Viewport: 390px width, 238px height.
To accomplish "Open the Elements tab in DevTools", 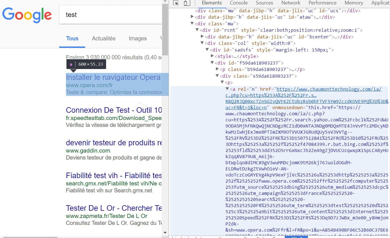I will coord(212,3).
